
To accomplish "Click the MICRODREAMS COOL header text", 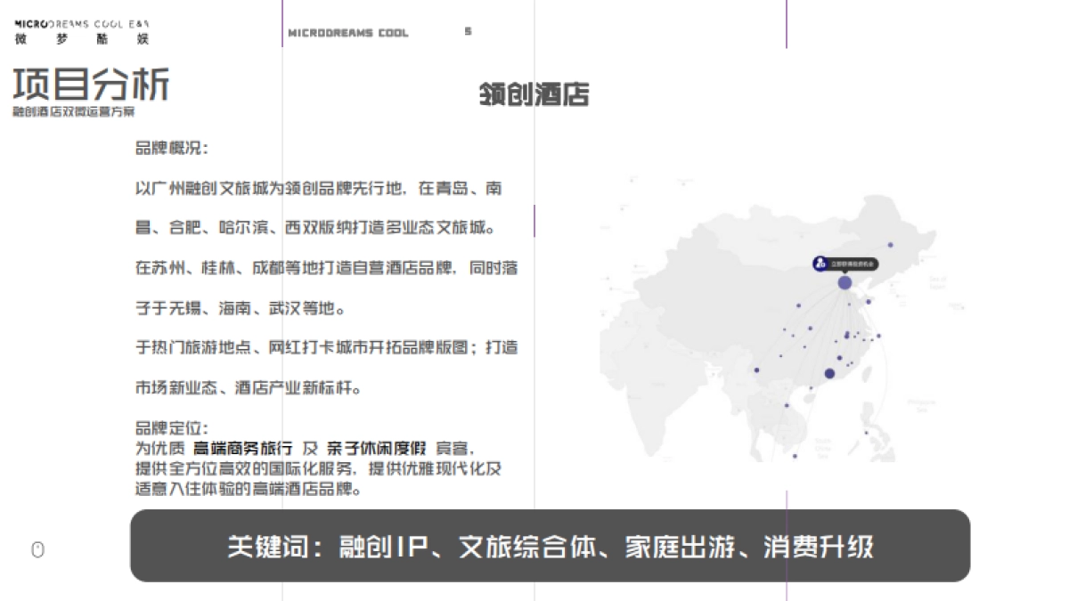I will (x=348, y=33).
